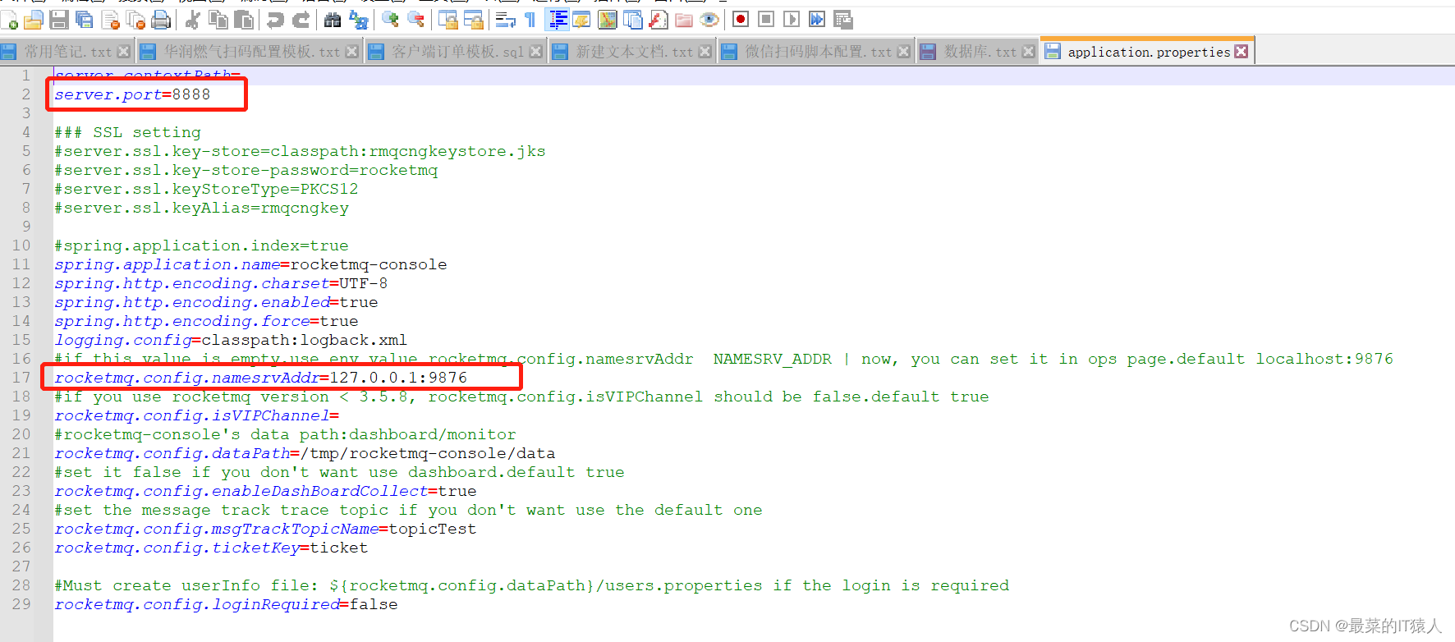Switch to the 客户端订单模板.sql tab

click(456, 52)
